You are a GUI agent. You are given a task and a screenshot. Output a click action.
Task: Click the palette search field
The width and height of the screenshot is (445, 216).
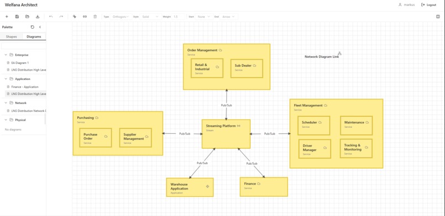click(x=23, y=46)
